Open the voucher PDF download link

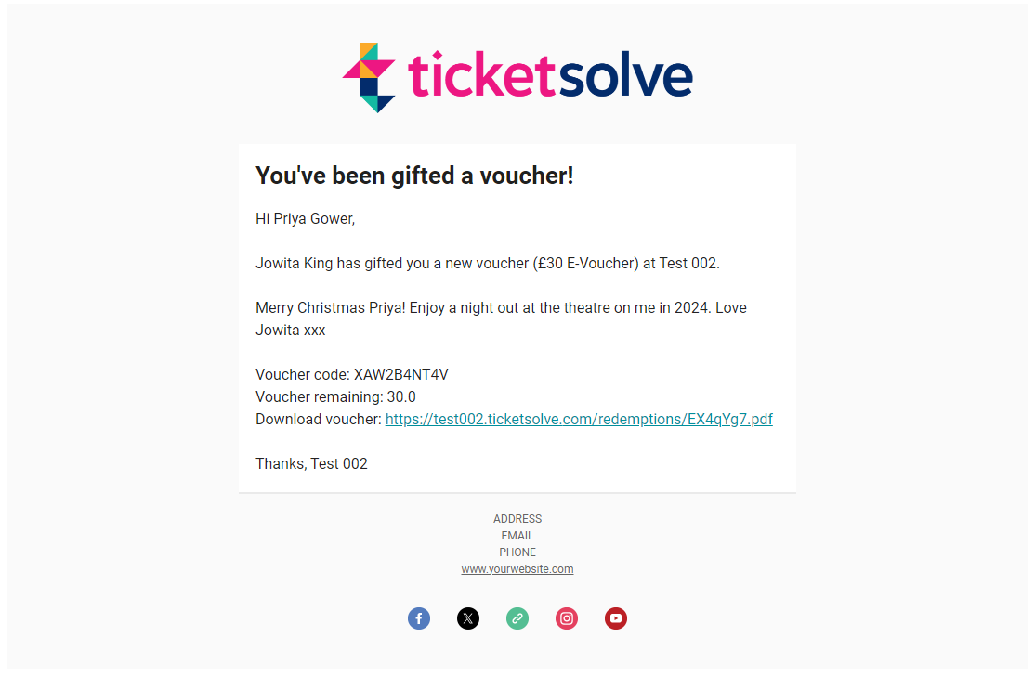579,419
